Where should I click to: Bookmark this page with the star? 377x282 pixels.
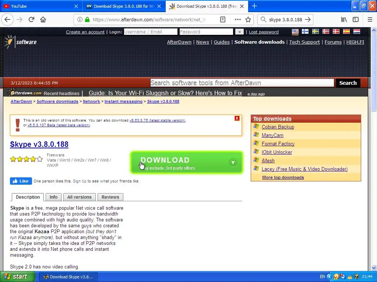248,20
